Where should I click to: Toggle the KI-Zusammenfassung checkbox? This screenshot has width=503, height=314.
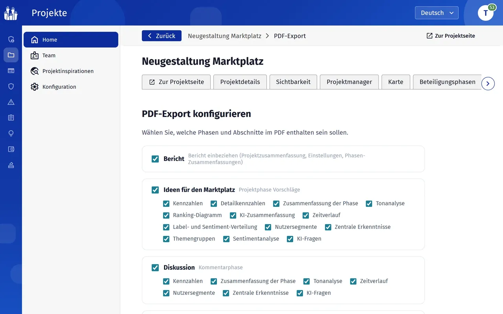(x=233, y=215)
